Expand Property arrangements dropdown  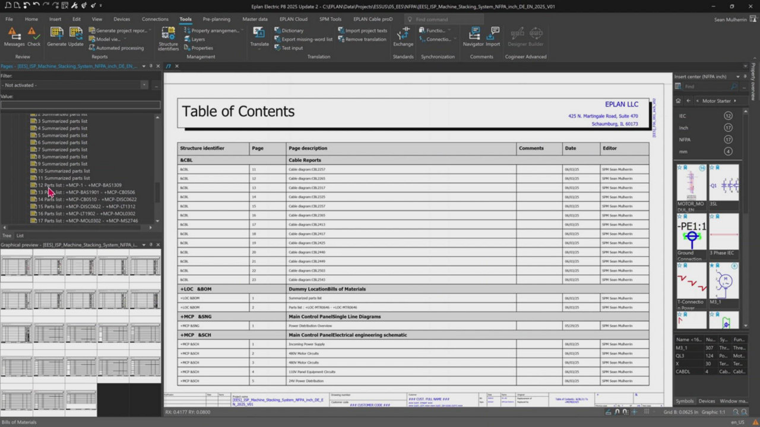click(x=240, y=30)
